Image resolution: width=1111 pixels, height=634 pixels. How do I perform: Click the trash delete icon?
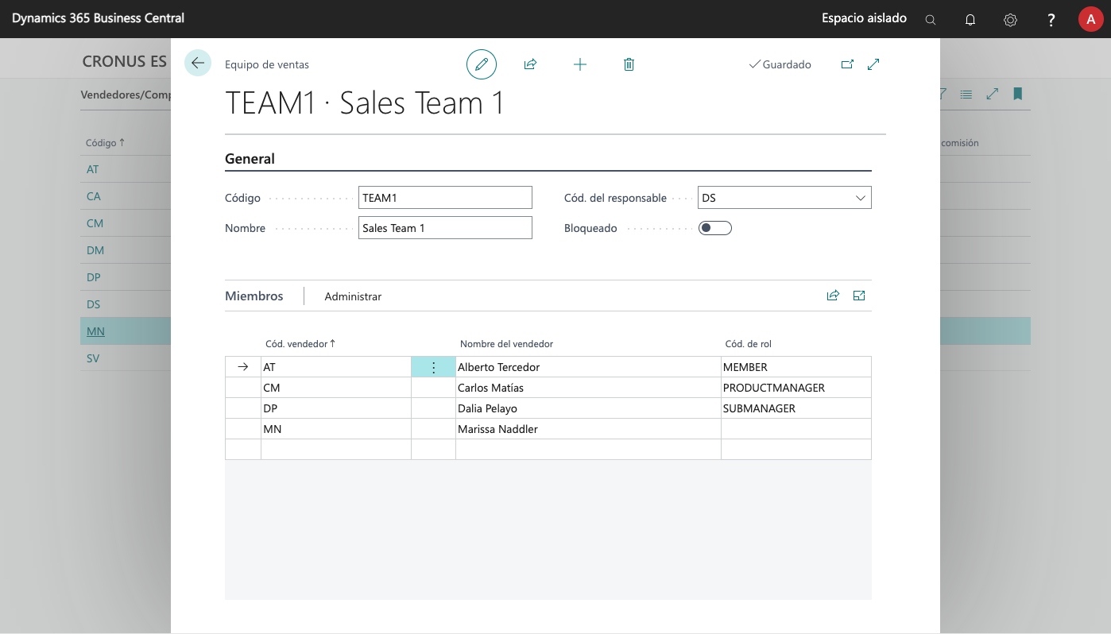click(629, 64)
